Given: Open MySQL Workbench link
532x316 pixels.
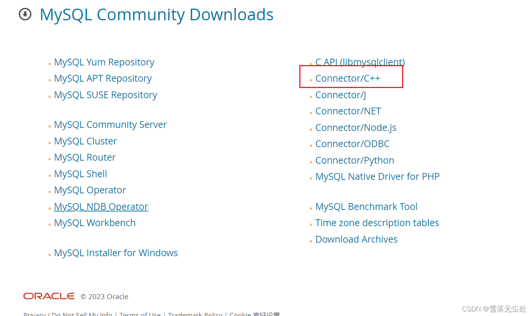Looking at the screenshot, I should click(95, 223).
